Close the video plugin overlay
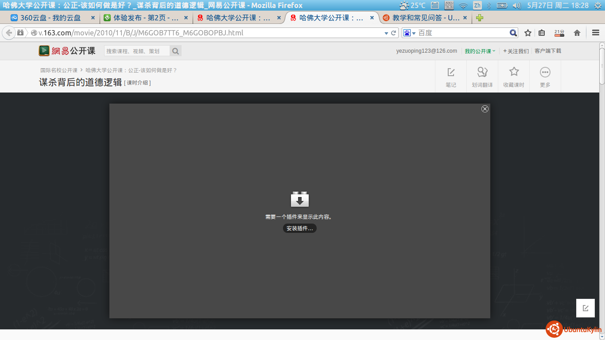Image resolution: width=605 pixels, height=340 pixels. [485, 109]
